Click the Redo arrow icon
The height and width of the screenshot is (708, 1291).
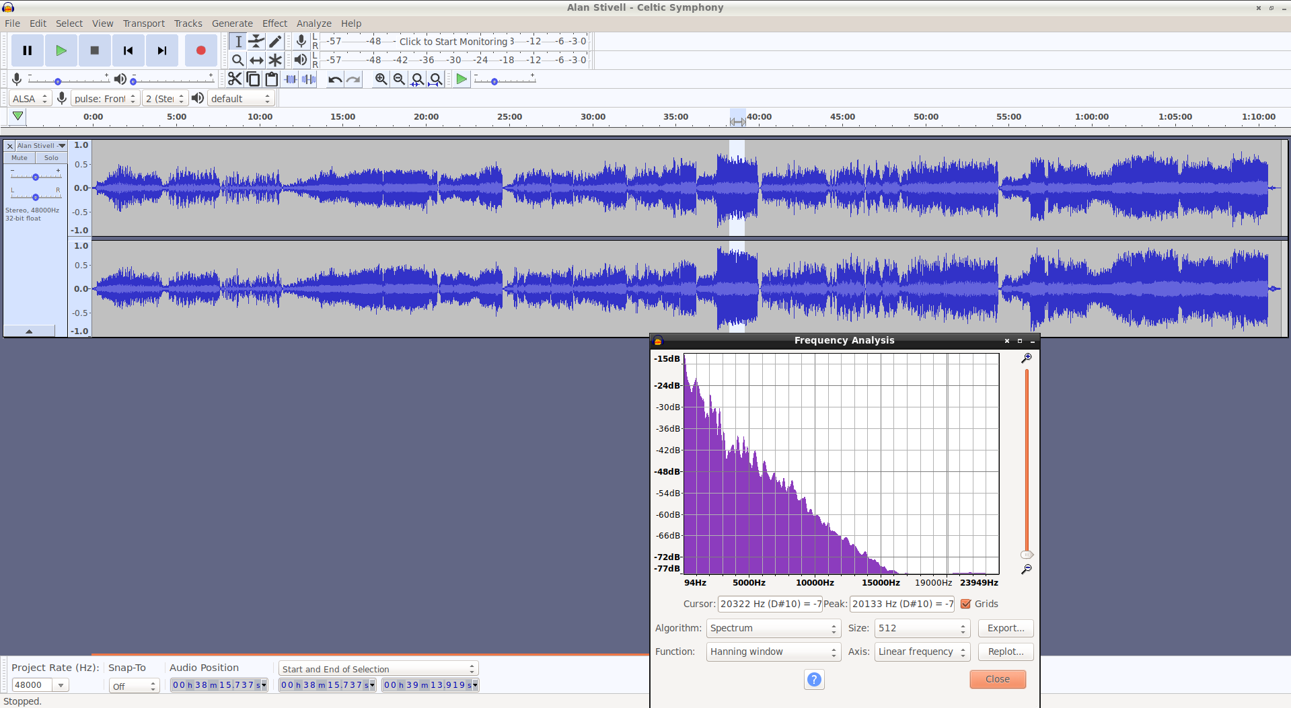point(353,79)
